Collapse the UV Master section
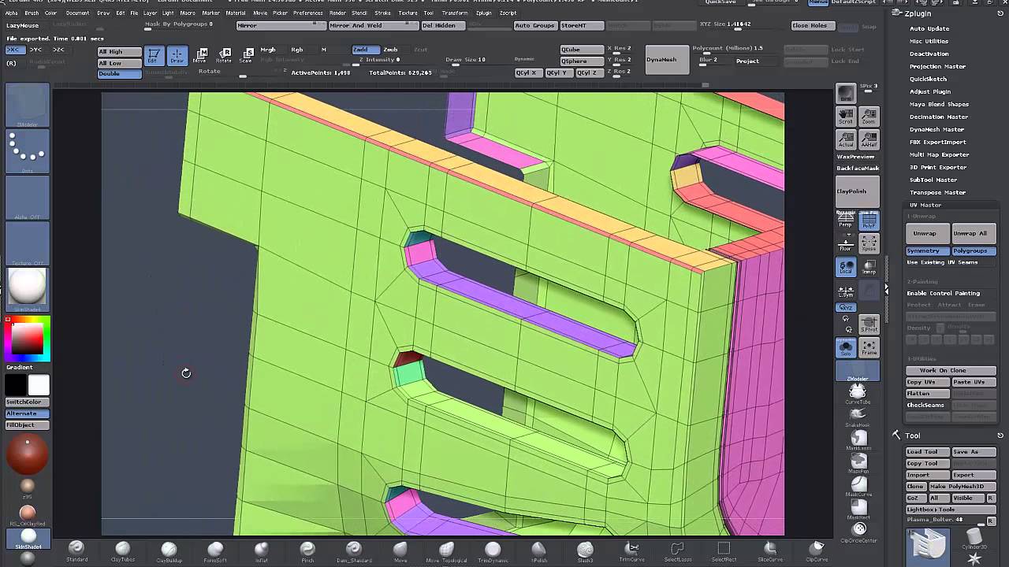The image size is (1009, 567). point(925,205)
